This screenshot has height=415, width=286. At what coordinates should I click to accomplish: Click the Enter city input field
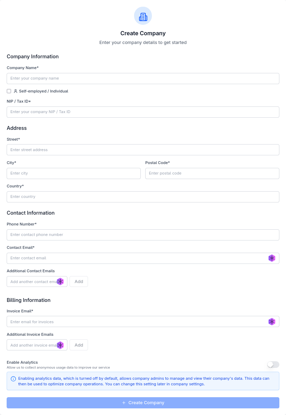(73, 173)
